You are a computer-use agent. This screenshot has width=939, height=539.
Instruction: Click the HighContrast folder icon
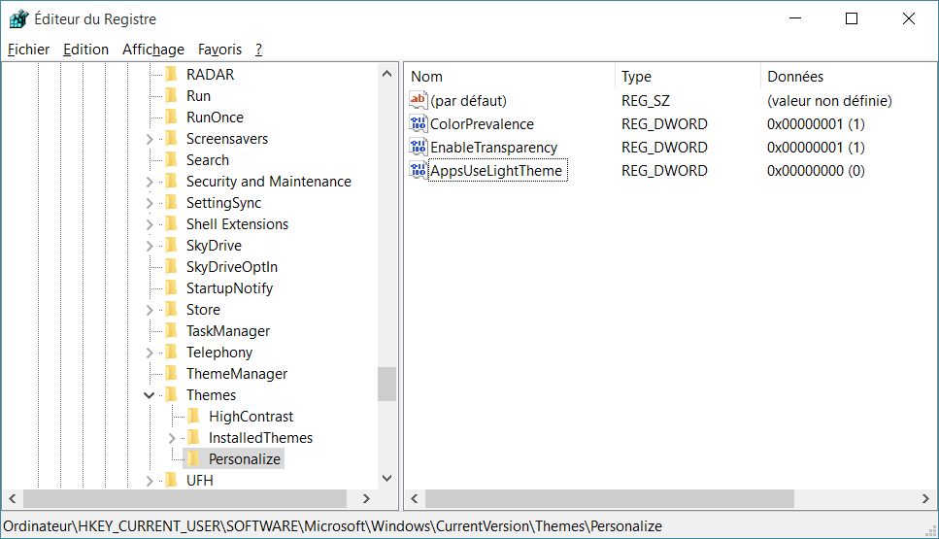pyautogui.click(x=193, y=417)
